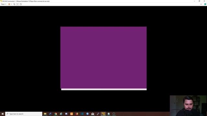Click the webcam overlay thumbnail
This screenshot has height=116, width=207.
point(188,106)
